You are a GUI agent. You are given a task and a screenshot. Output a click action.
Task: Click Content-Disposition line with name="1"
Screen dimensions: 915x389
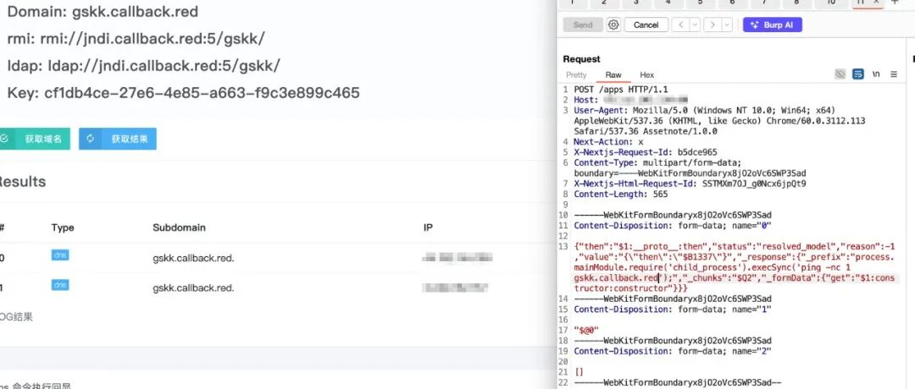pos(672,310)
